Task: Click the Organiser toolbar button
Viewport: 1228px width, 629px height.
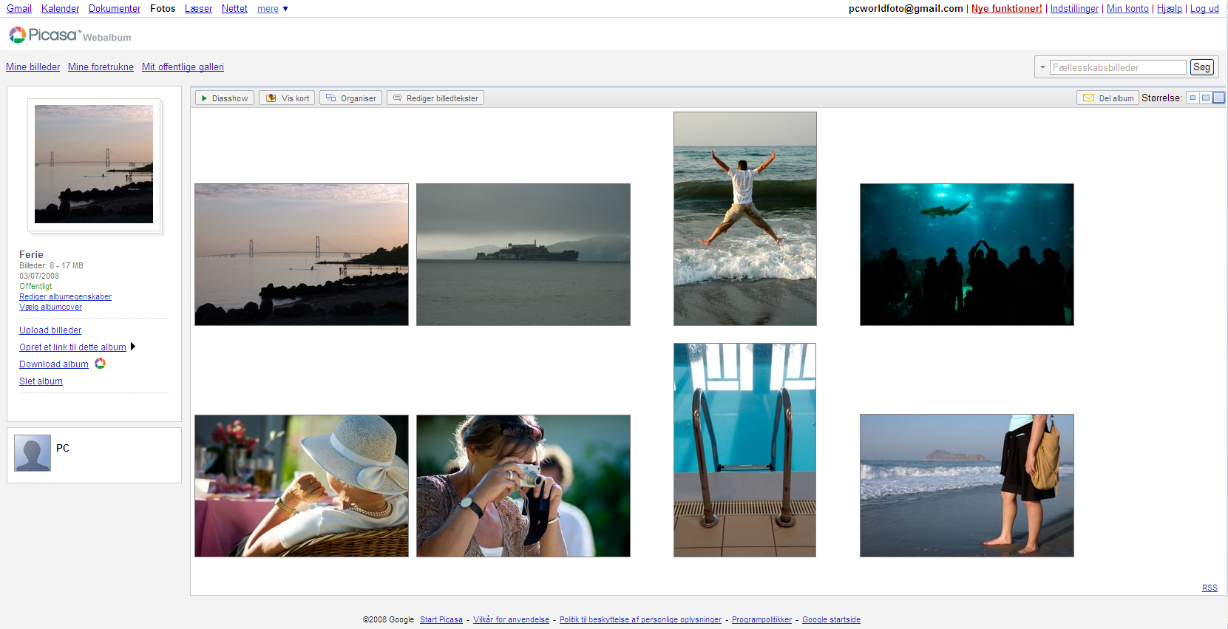Action: [350, 98]
